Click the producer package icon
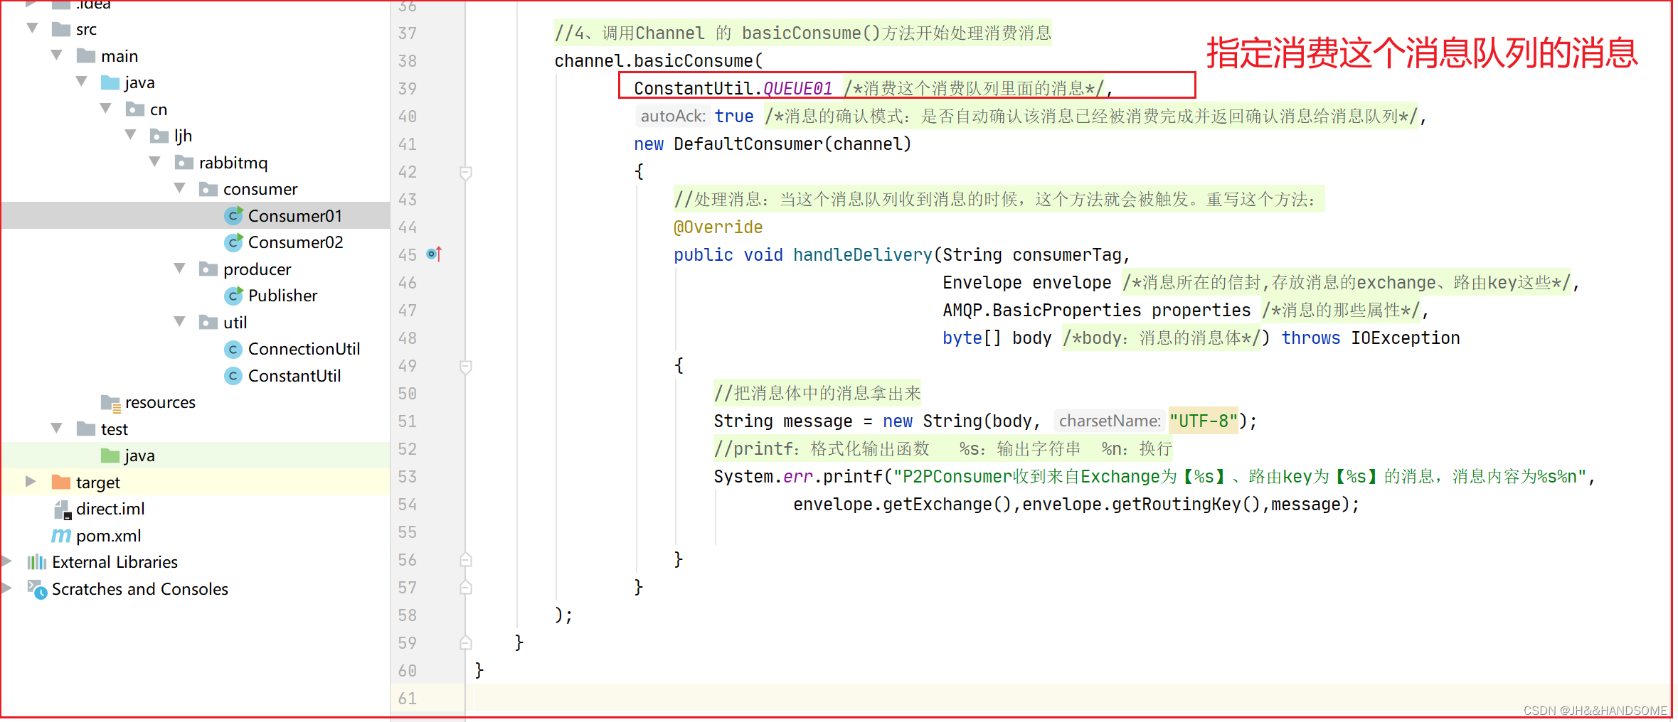 click(208, 269)
